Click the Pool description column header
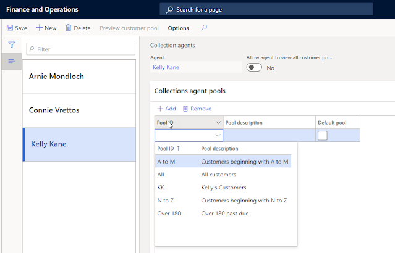The width and height of the screenshot is (395, 253). click(270, 122)
